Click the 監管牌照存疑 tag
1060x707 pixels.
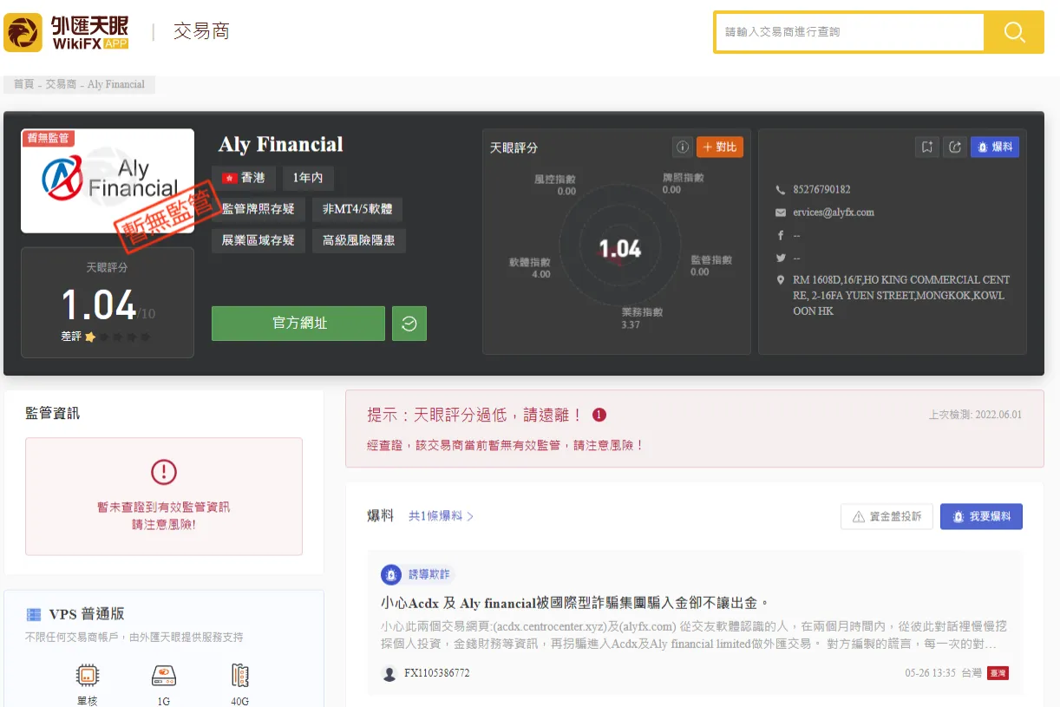click(258, 209)
